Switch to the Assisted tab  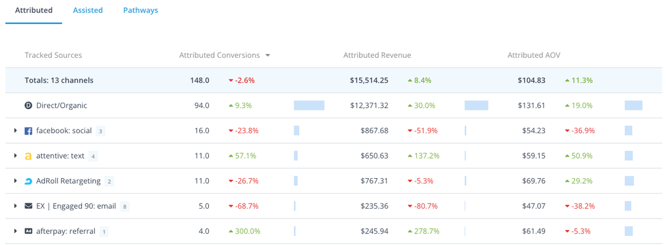(88, 10)
